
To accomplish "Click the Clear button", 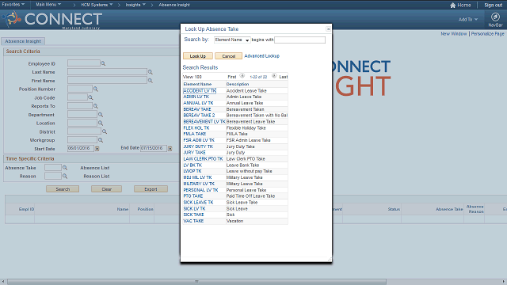I will [x=106, y=189].
